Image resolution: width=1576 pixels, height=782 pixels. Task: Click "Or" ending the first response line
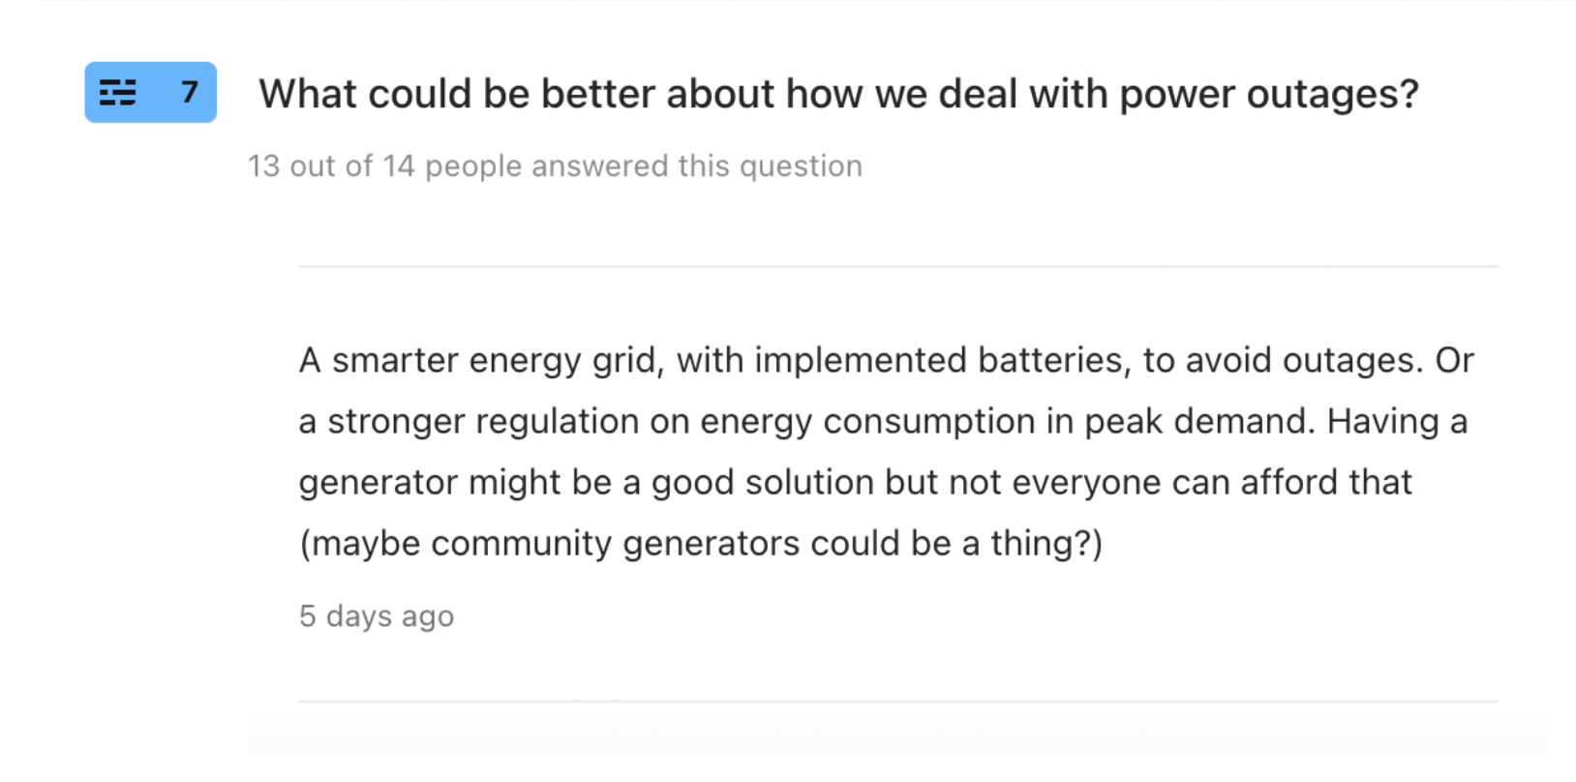pyautogui.click(x=1454, y=360)
